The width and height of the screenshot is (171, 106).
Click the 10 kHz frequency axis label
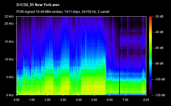click(x=9, y=59)
